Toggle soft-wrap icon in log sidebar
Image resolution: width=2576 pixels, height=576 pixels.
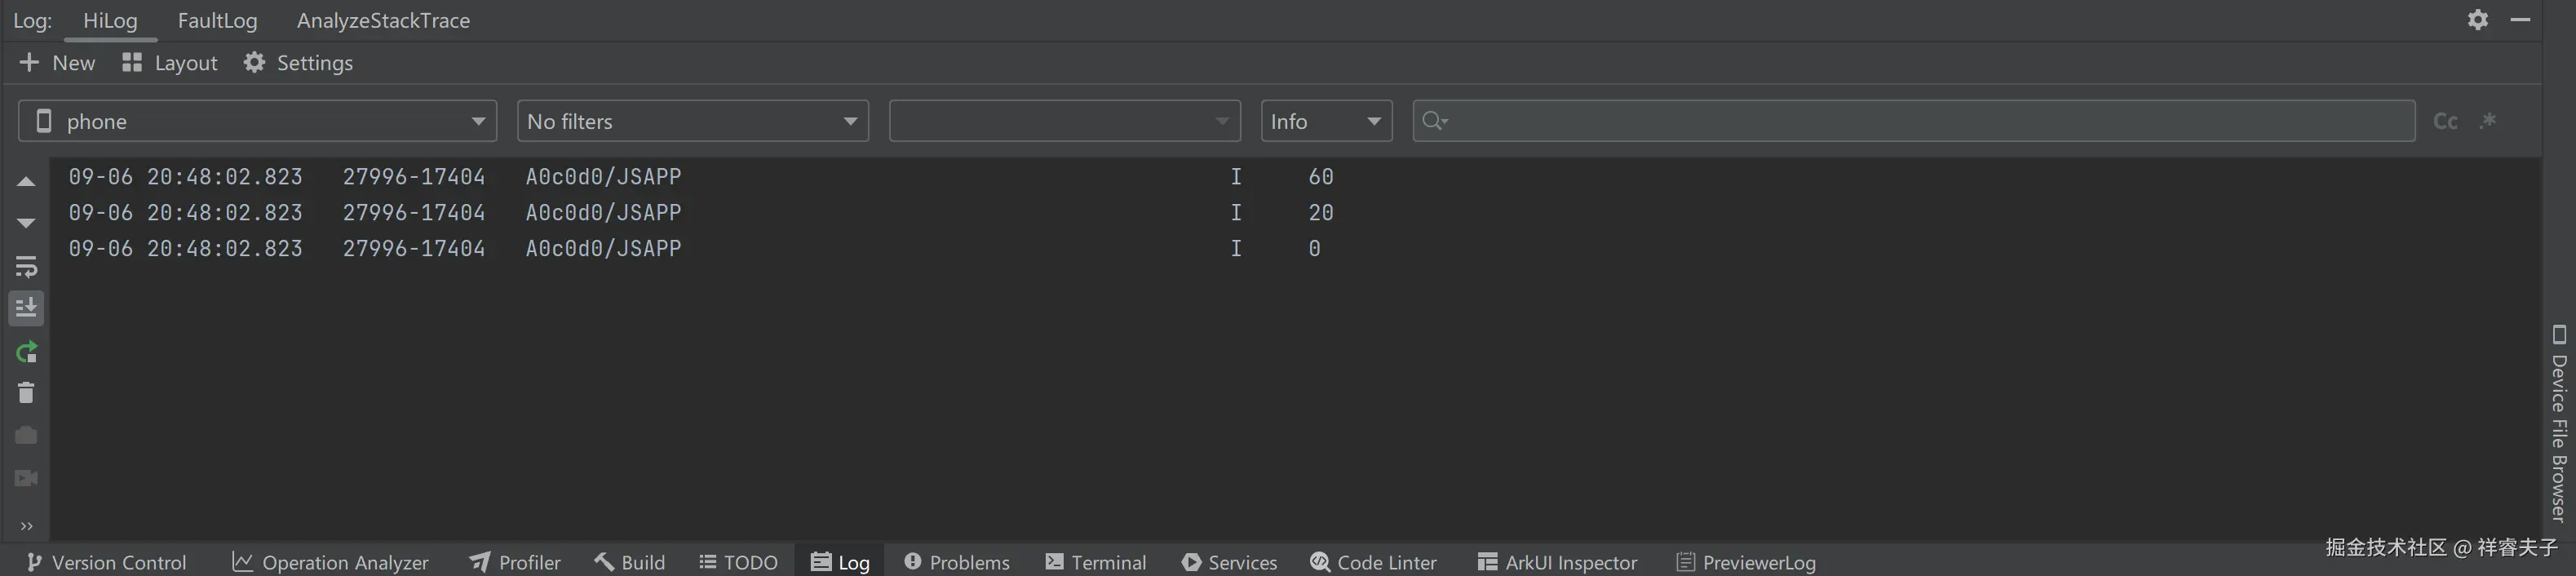coord(26,266)
